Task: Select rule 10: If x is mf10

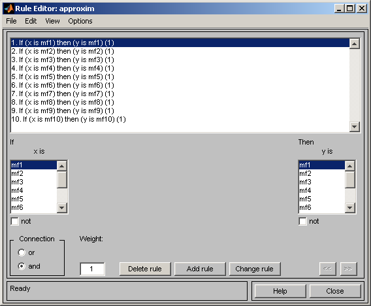Action: click(180, 120)
